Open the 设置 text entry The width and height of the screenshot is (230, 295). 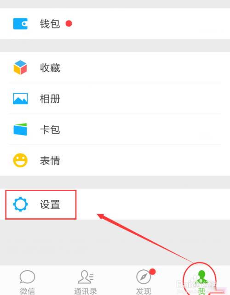click(x=50, y=204)
